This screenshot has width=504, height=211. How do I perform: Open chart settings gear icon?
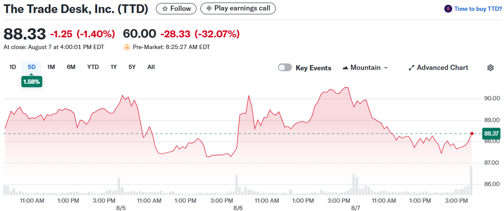click(x=490, y=68)
